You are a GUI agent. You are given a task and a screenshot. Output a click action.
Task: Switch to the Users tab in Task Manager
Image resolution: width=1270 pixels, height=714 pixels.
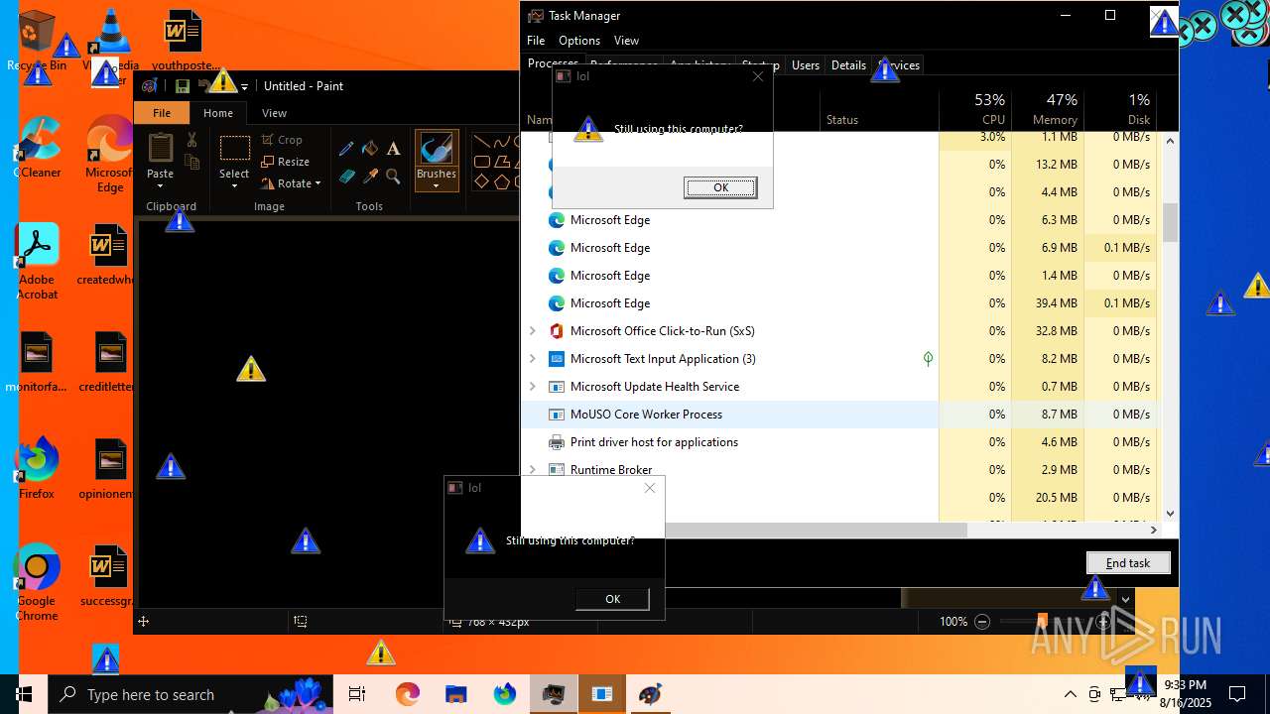coord(806,65)
